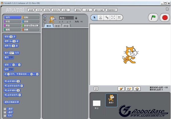171x119 pixels.
Task: Click the sprite lock icon
Action: pos(76,18)
